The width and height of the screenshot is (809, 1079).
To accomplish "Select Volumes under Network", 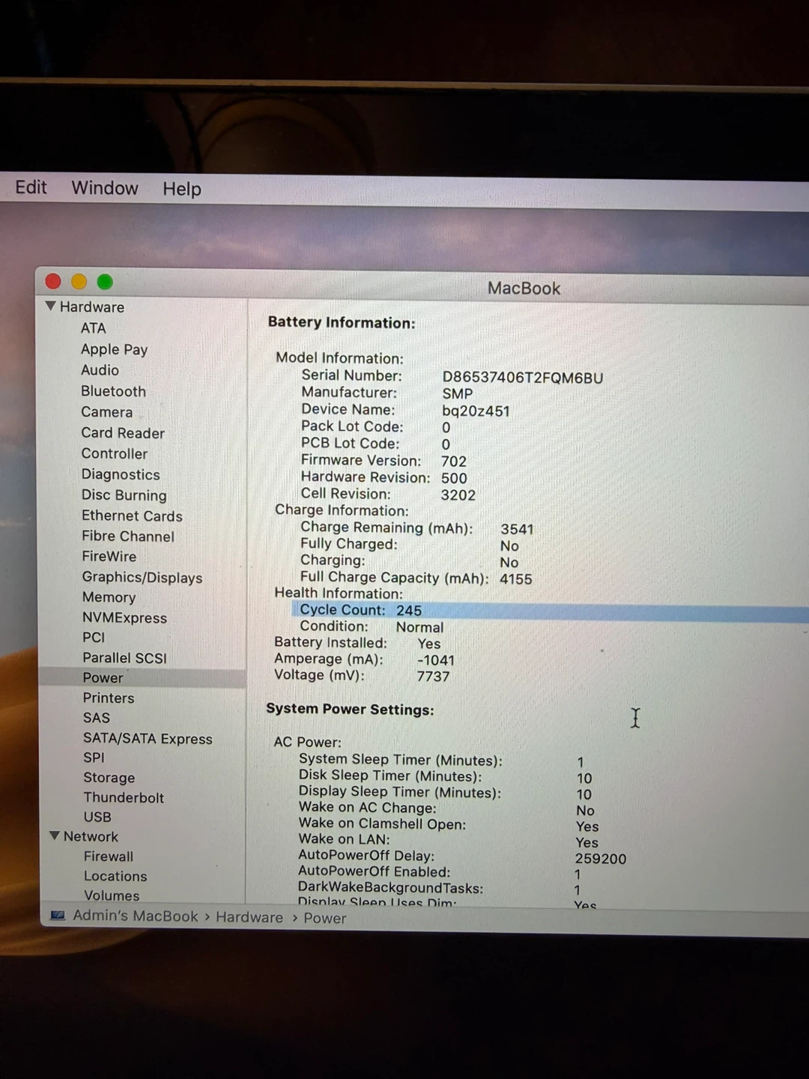I will click(x=112, y=895).
